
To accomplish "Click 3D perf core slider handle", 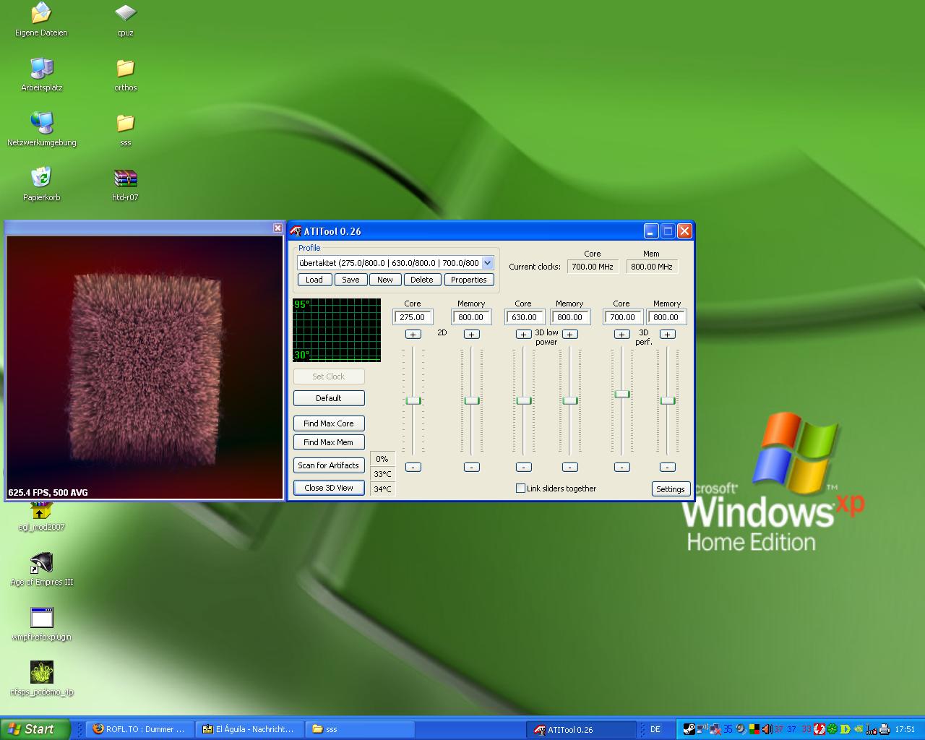I will 621,394.
